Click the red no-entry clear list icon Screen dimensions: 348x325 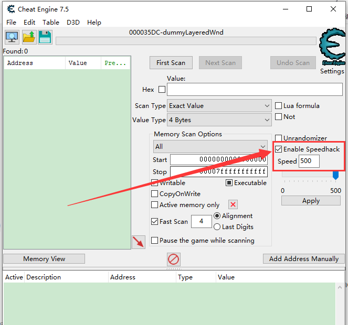174,259
